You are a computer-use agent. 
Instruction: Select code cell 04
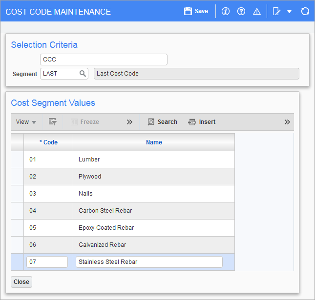pyautogui.click(x=48, y=211)
